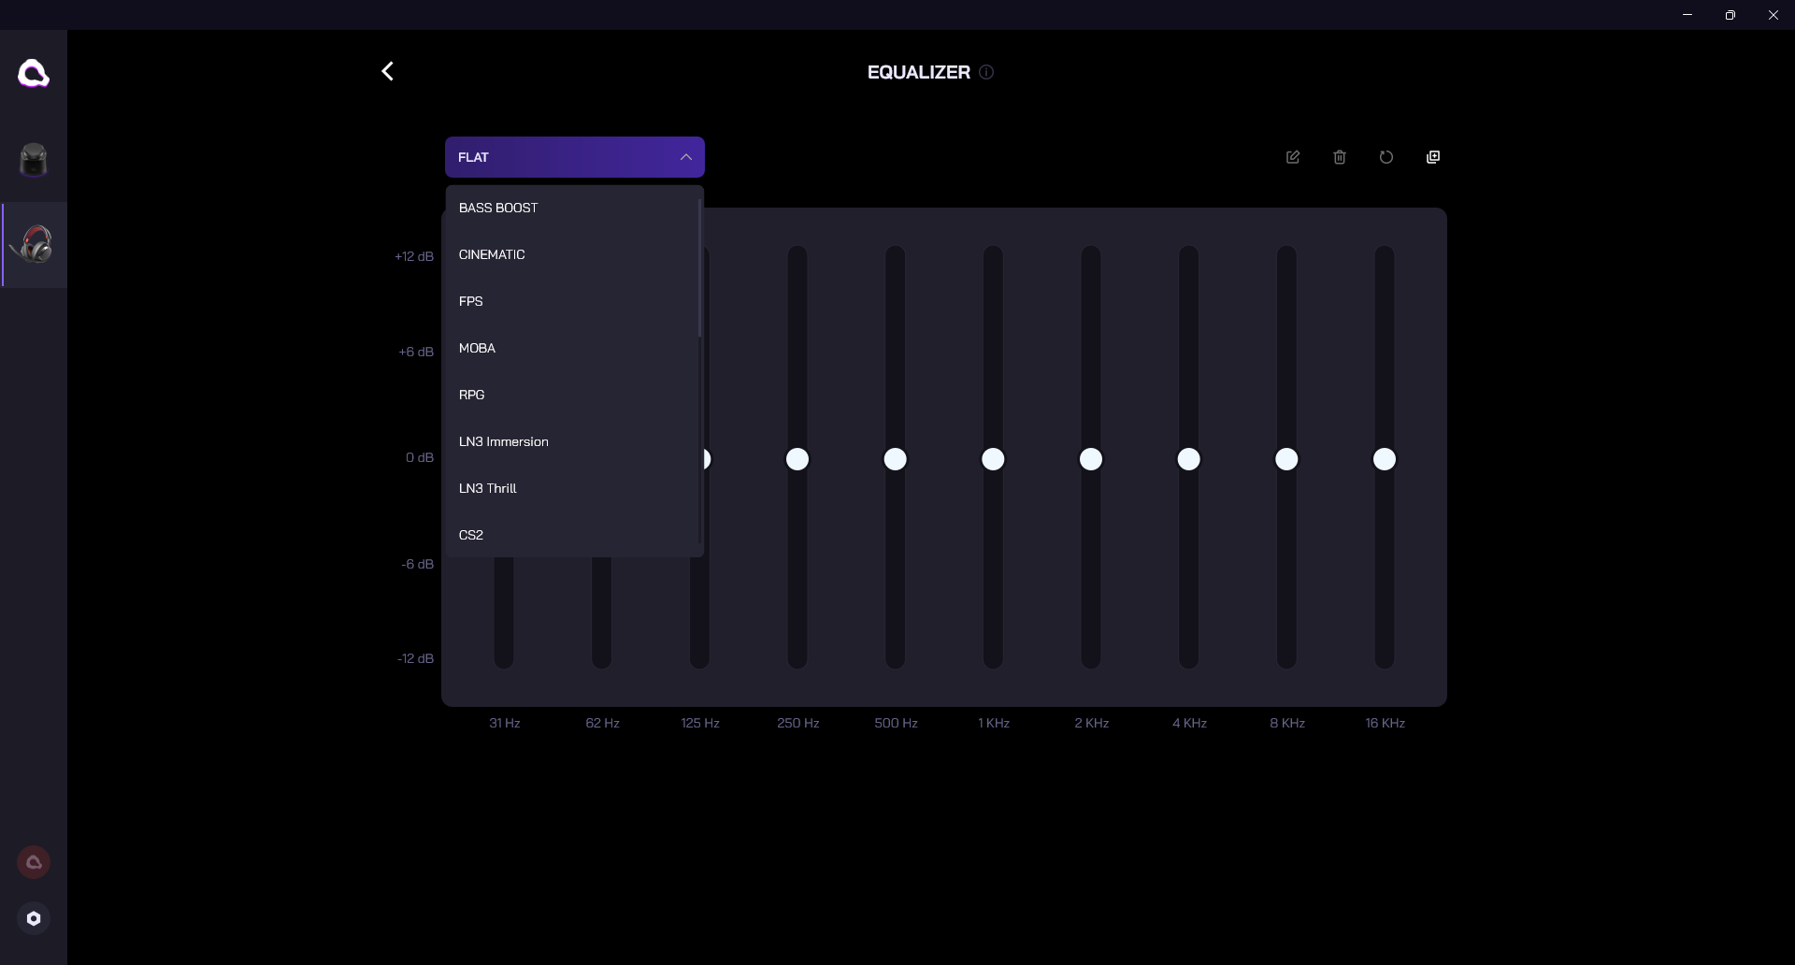Image resolution: width=1795 pixels, height=965 pixels.
Task: Select LN3 Immersion preset
Action: click(504, 441)
